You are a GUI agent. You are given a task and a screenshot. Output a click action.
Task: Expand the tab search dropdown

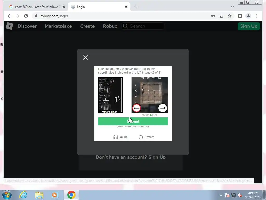pyautogui.click(x=232, y=7)
